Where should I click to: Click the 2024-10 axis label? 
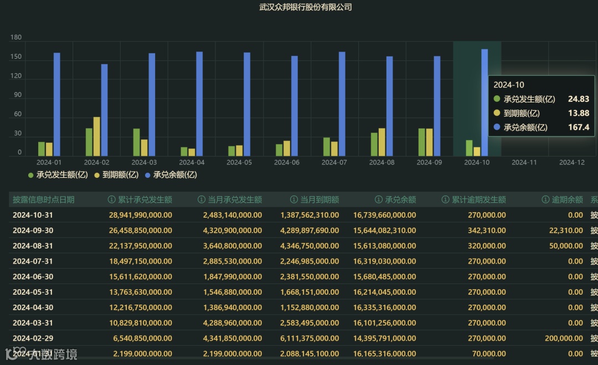click(477, 162)
